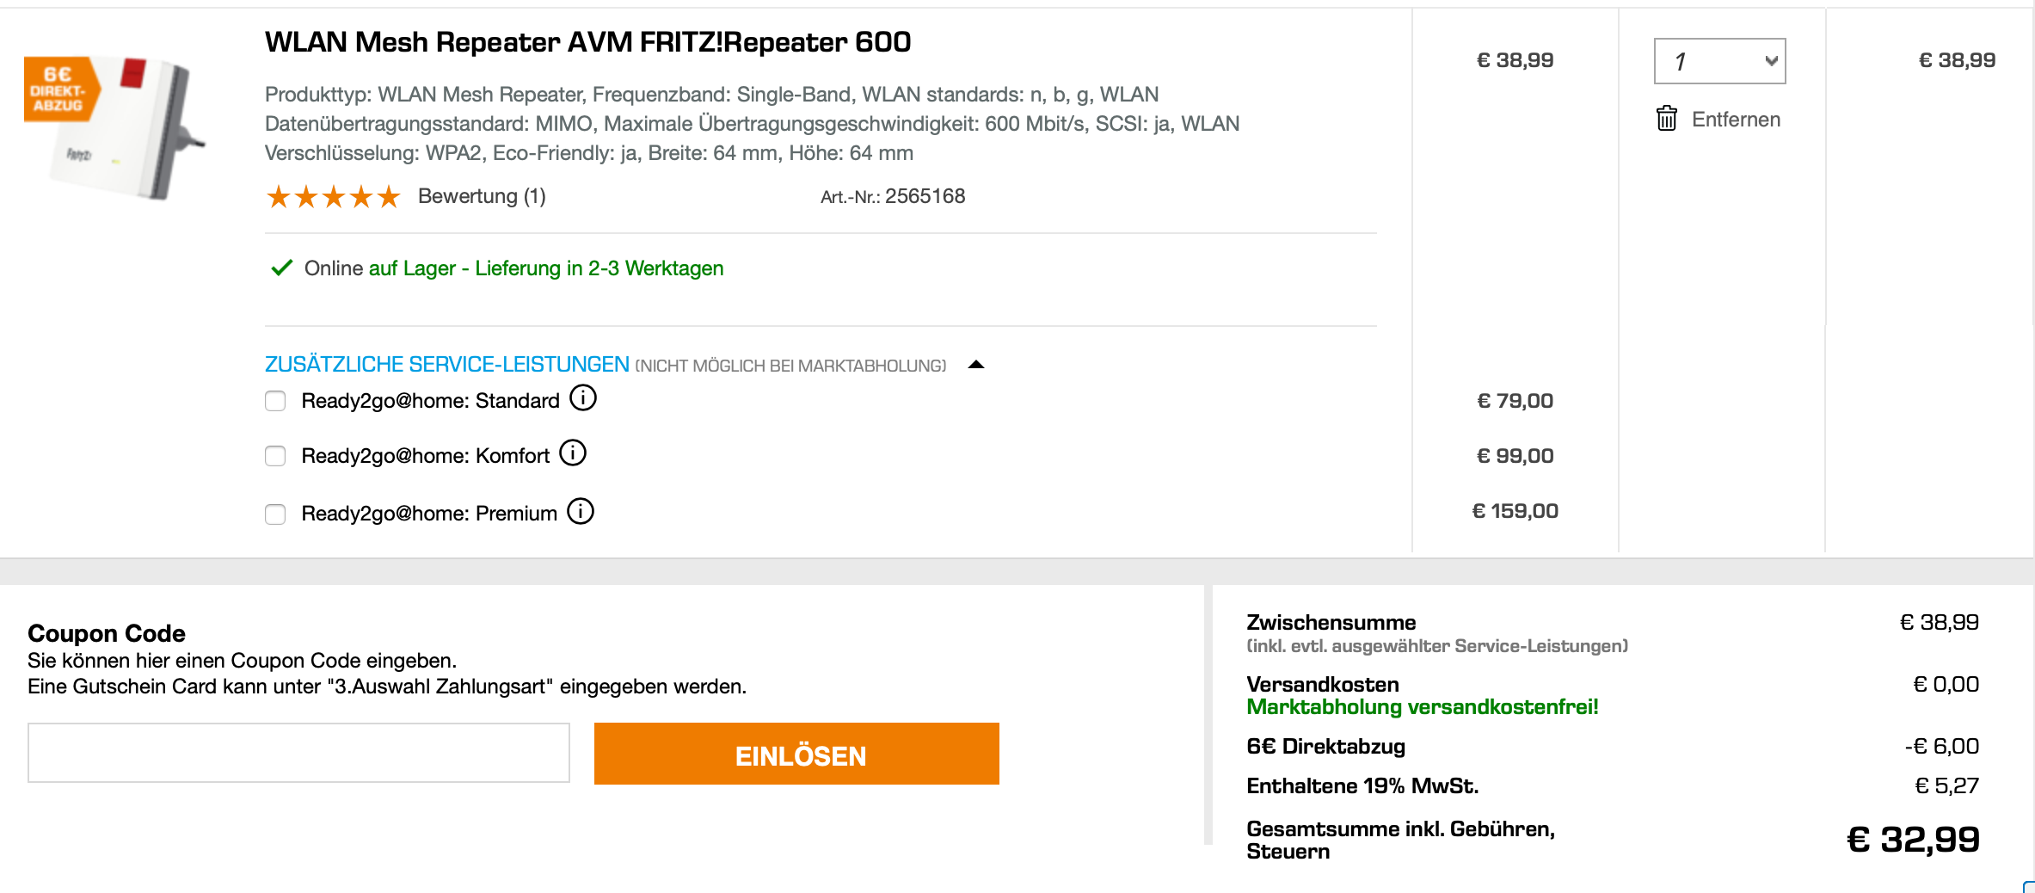Click the green availability checkmark icon

pos(281,268)
